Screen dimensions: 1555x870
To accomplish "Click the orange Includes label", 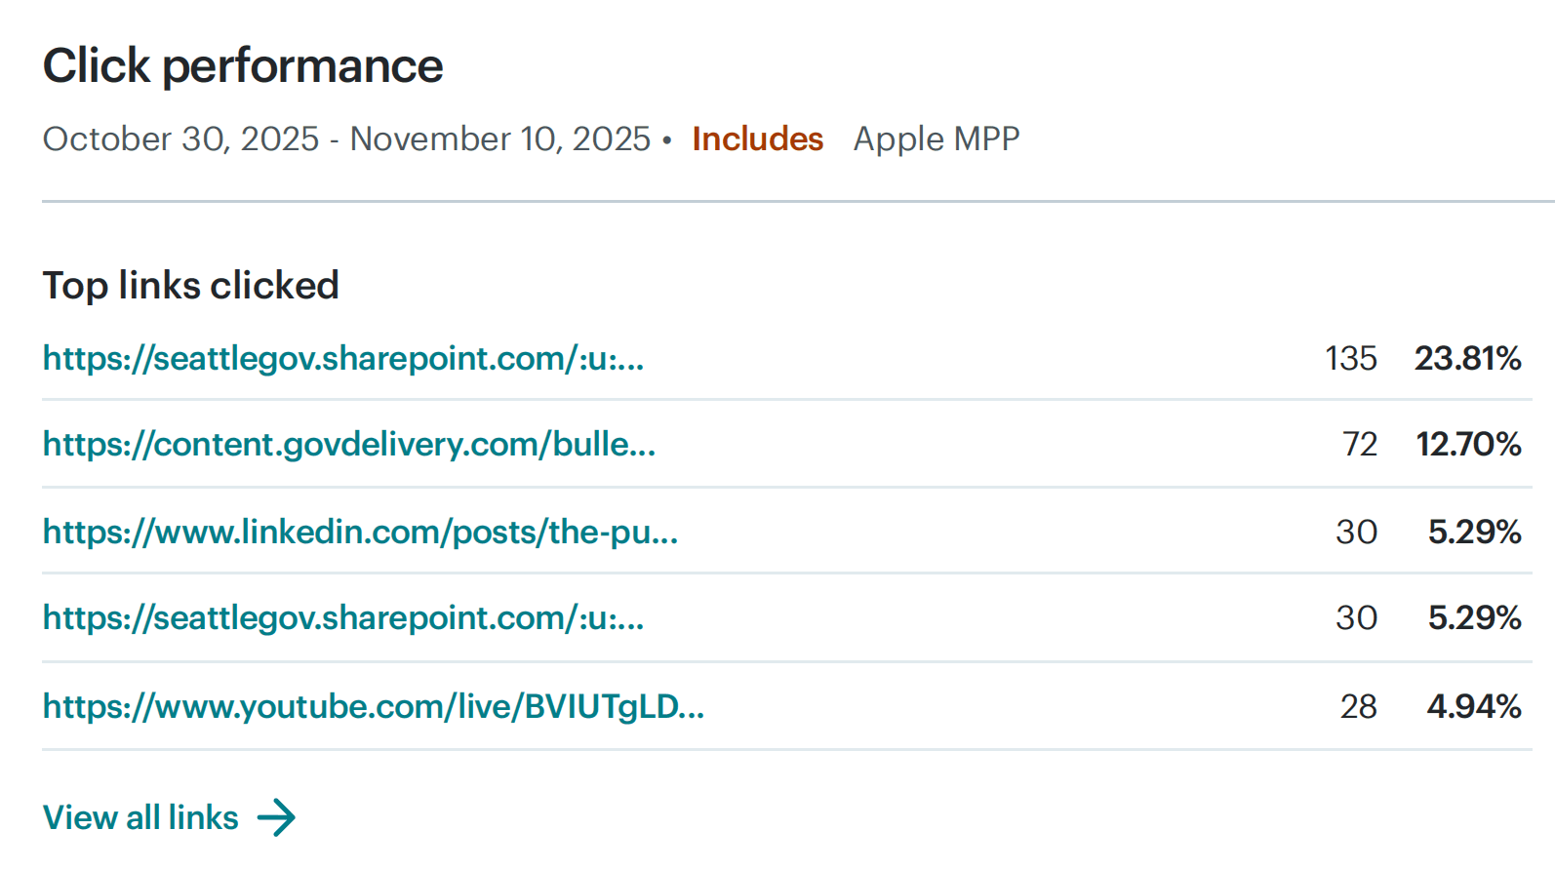I will coord(758,138).
